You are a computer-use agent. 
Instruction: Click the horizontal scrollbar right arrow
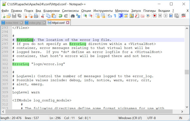182,112
